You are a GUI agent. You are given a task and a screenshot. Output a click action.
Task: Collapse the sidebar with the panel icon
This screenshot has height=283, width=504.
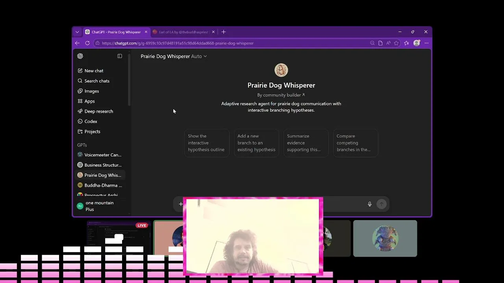[x=120, y=56]
